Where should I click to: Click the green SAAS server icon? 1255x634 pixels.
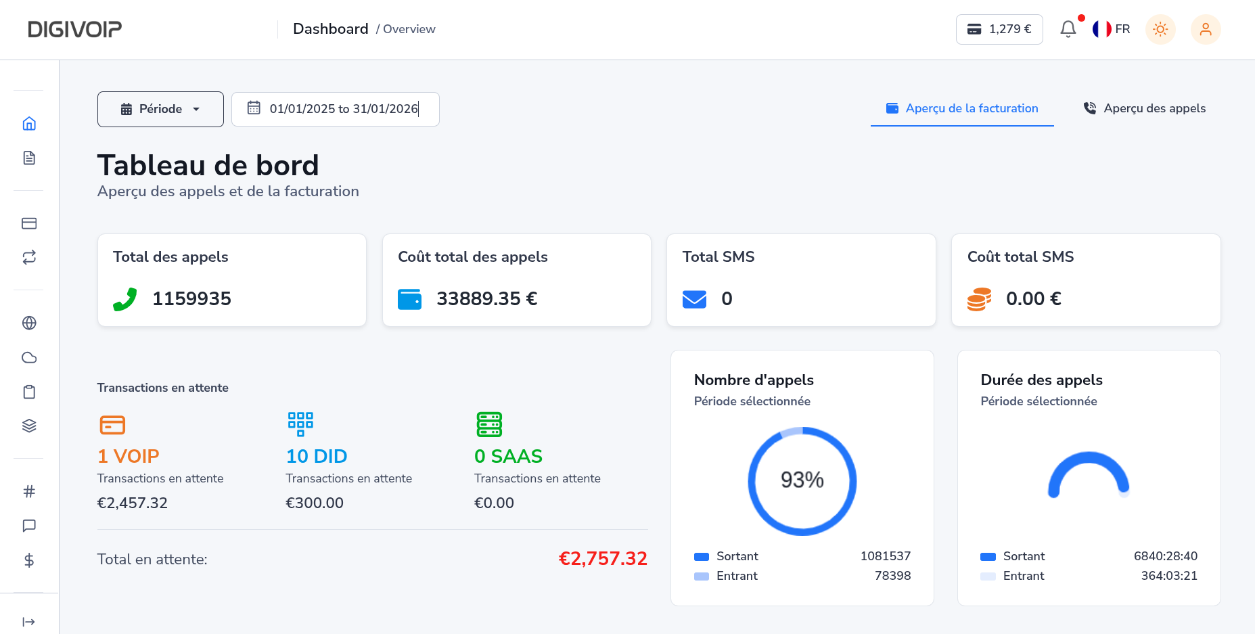click(x=489, y=424)
